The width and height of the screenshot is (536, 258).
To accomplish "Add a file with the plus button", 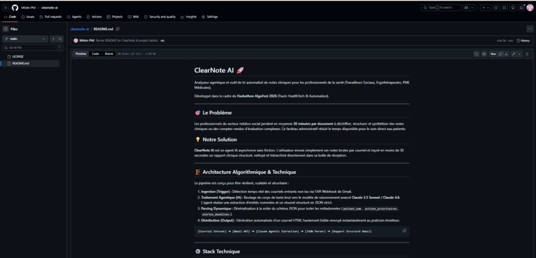I will pos(53,39).
